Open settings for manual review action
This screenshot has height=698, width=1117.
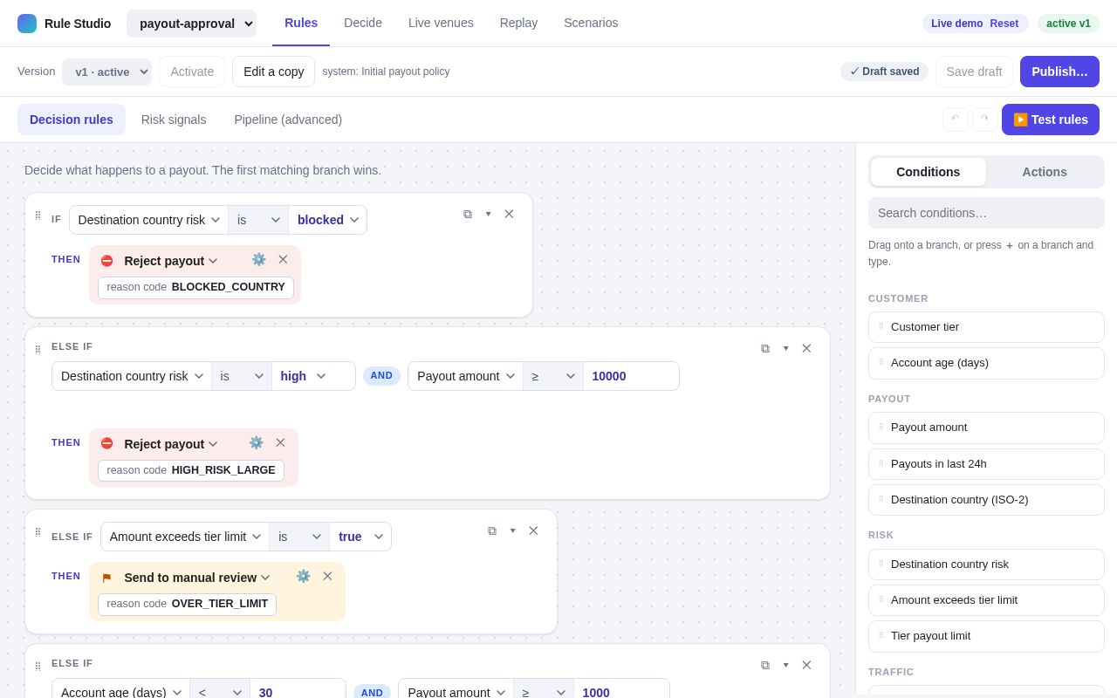pyautogui.click(x=303, y=576)
